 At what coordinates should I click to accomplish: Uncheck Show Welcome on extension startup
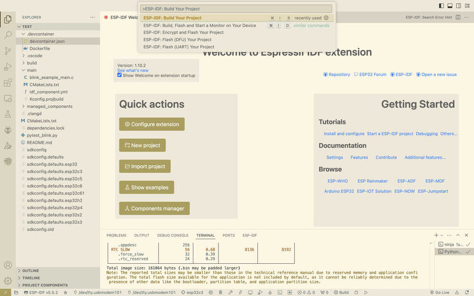119,75
